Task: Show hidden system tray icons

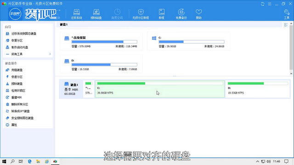Action: (258, 161)
